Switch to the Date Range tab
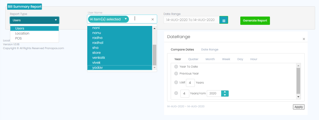 (x=210, y=49)
